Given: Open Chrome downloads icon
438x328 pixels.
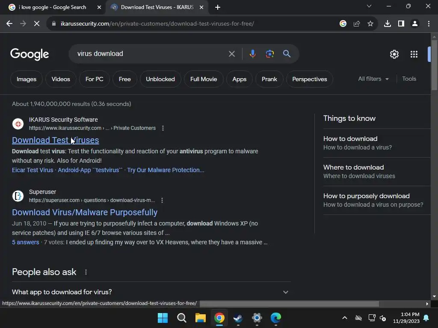Looking at the screenshot, I should pyautogui.click(x=387, y=24).
